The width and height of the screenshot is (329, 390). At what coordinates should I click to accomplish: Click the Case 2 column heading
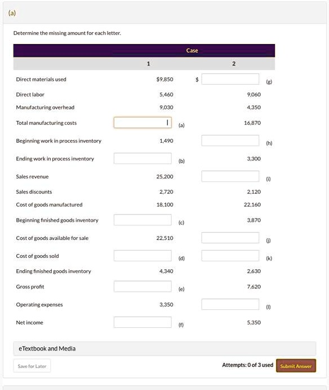(234, 64)
